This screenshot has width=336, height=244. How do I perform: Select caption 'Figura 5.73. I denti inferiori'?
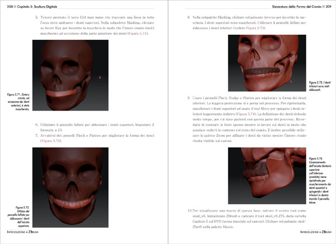coord(320,86)
